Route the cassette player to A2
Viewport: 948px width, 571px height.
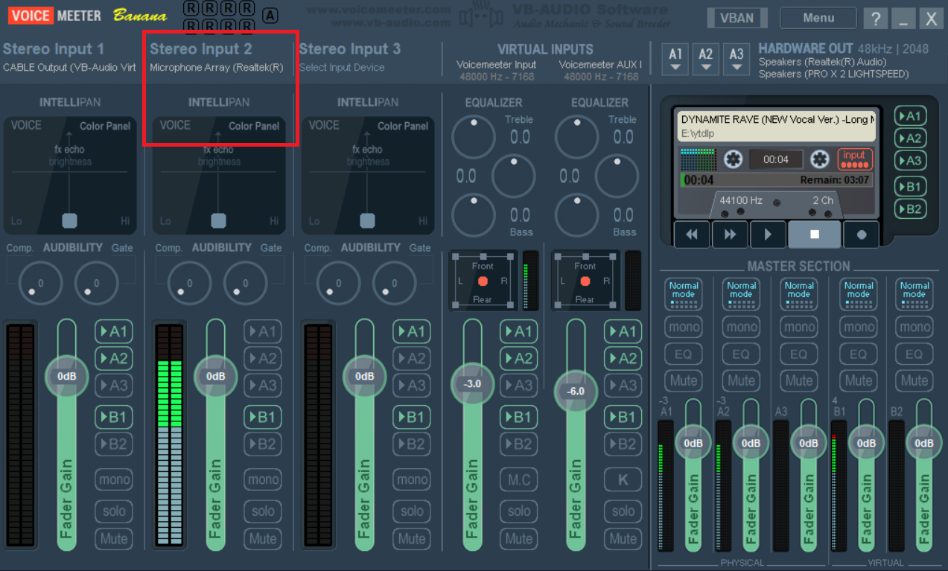pos(909,138)
